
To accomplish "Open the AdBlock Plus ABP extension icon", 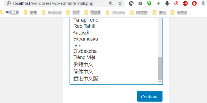I will coord(185,4).
